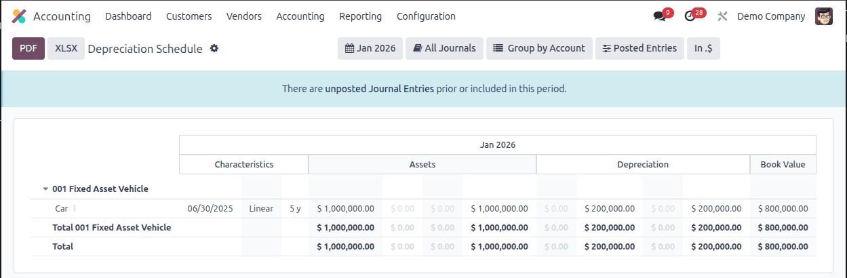Click the Book Value column header
Screen dimensions: 847x278
tap(783, 164)
